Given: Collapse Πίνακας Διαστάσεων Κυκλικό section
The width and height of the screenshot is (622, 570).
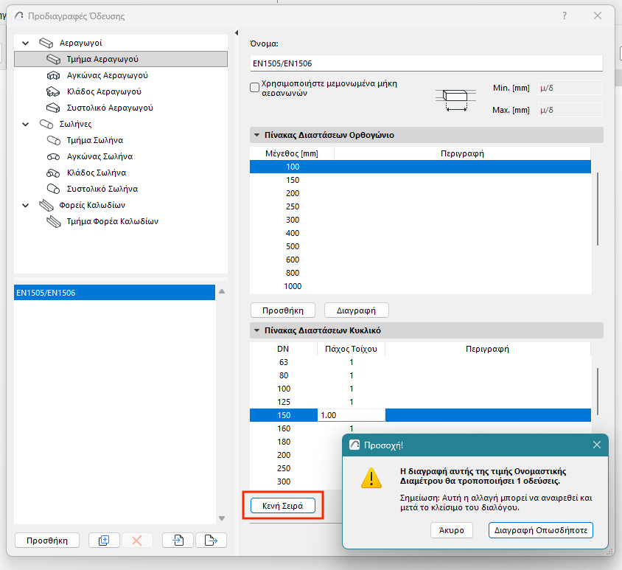Looking at the screenshot, I should click(256, 330).
